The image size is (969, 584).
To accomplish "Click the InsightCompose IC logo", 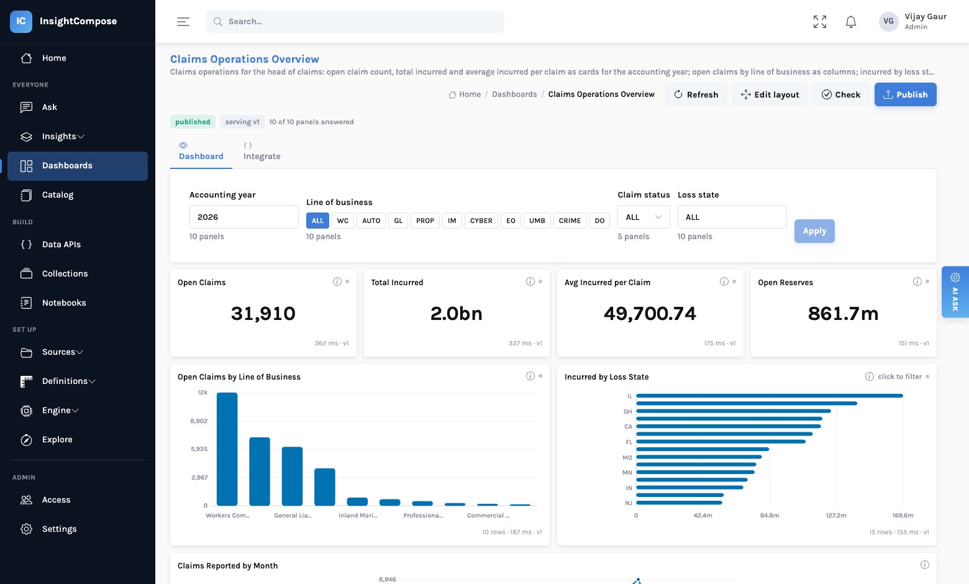I will point(21,21).
